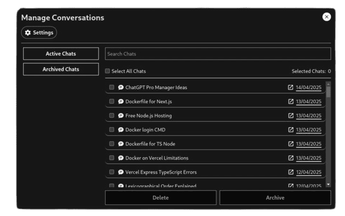The width and height of the screenshot is (345, 216).
Task: Focus the Search Chats field
Action: click(x=218, y=53)
